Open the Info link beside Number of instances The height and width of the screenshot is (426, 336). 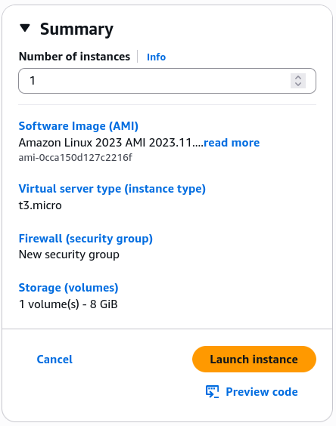click(156, 57)
